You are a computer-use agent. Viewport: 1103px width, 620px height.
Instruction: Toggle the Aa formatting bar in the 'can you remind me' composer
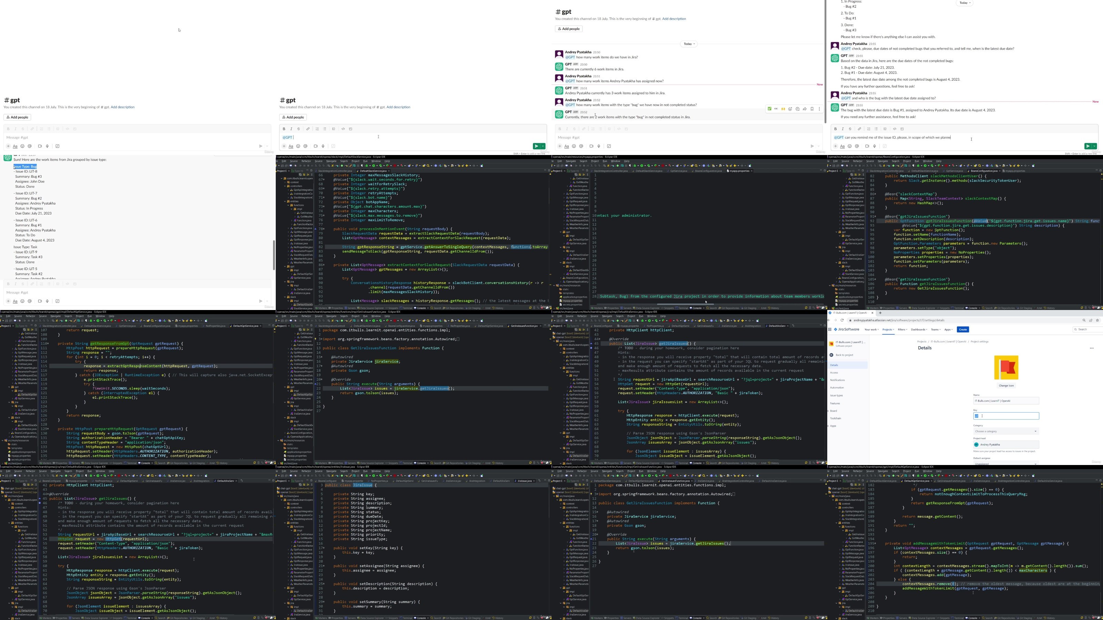click(842, 146)
